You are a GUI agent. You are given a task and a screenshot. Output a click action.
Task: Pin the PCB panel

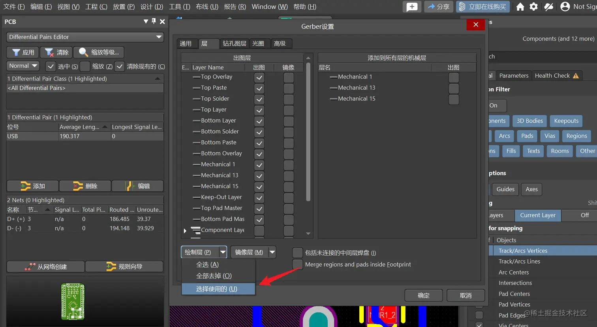(x=154, y=21)
